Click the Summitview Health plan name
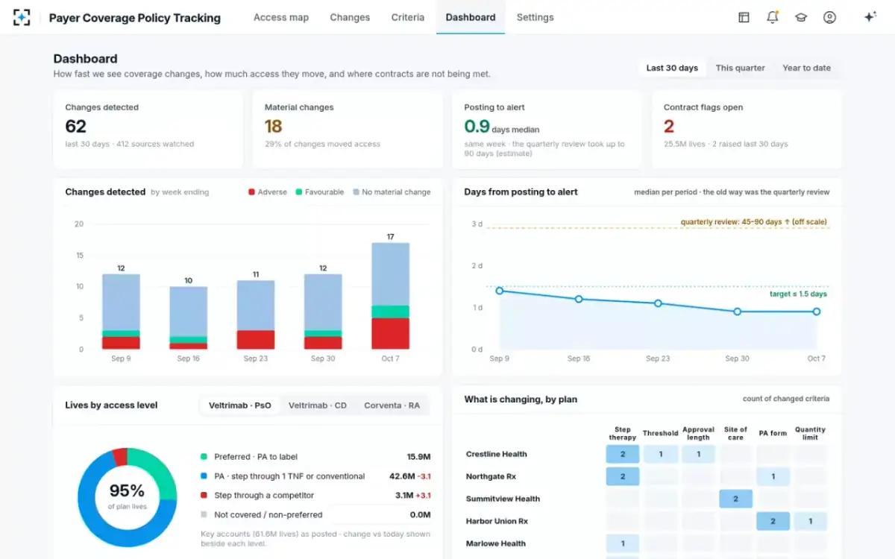This screenshot has height=559, width=895. 503,499
